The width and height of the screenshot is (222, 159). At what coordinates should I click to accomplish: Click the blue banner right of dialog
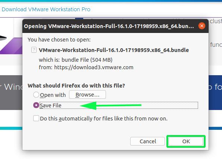215,92
